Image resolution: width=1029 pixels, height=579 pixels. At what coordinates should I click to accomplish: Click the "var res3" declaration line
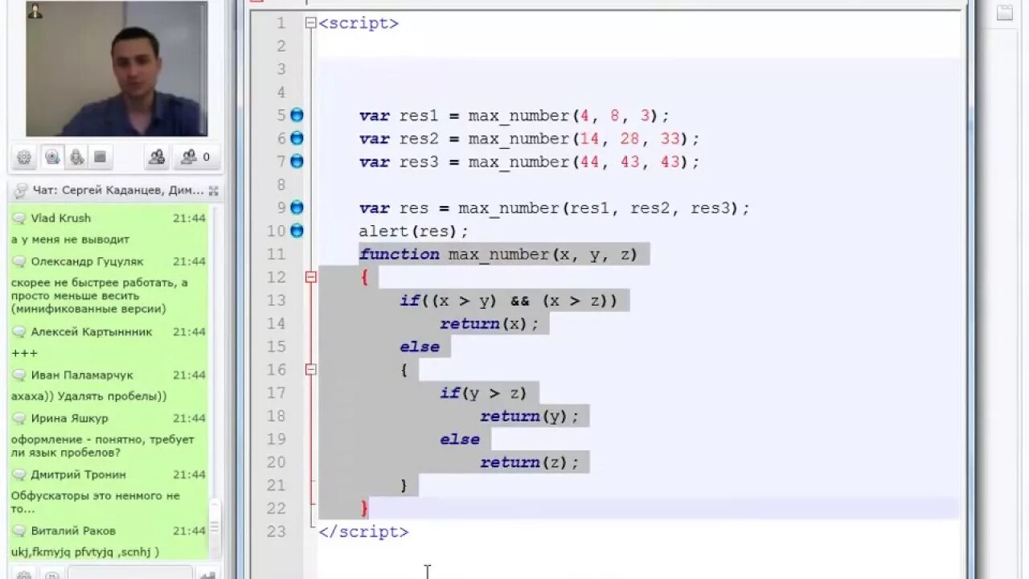click(529, 162)
